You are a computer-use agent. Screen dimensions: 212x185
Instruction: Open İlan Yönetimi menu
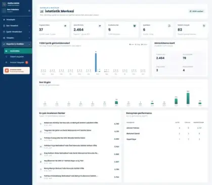17,26
